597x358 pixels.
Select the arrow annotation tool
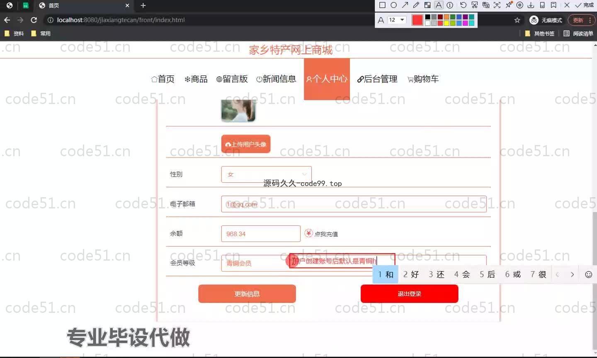(405, 5)
